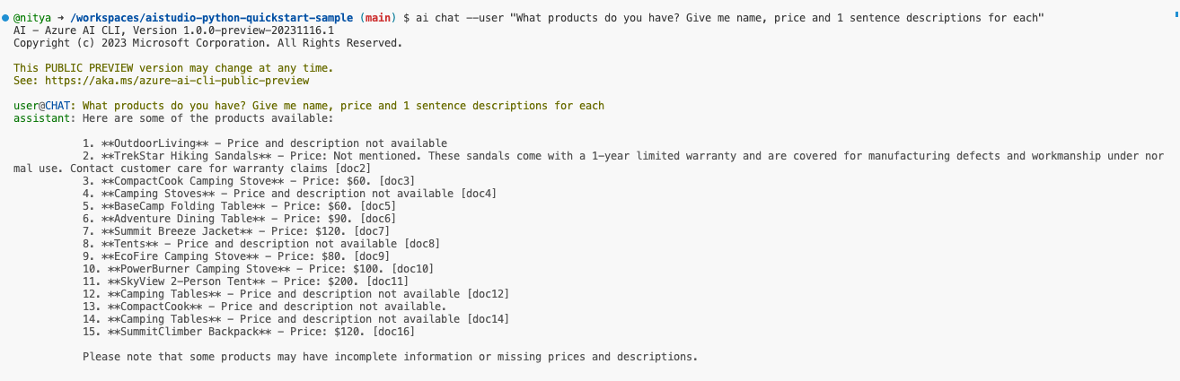
Task: Select the TrekStar Hiking Sandals line
Action: (x=589, y=161)
